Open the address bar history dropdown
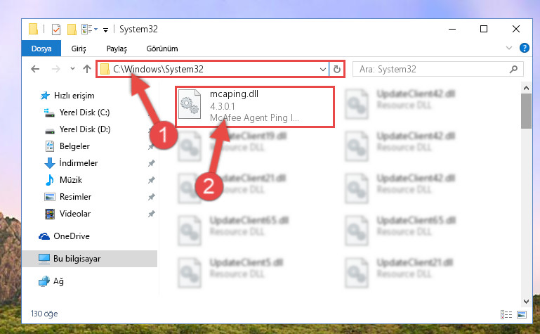Viewport: 540px width, 334px height. click(x=323, y=70)
